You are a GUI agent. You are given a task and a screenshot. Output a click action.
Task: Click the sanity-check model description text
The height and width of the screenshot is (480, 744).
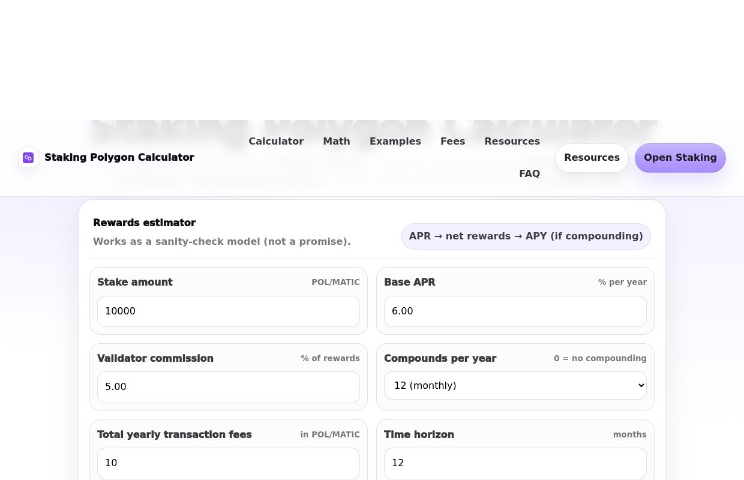pyautogui.click(x=221, y=241)
